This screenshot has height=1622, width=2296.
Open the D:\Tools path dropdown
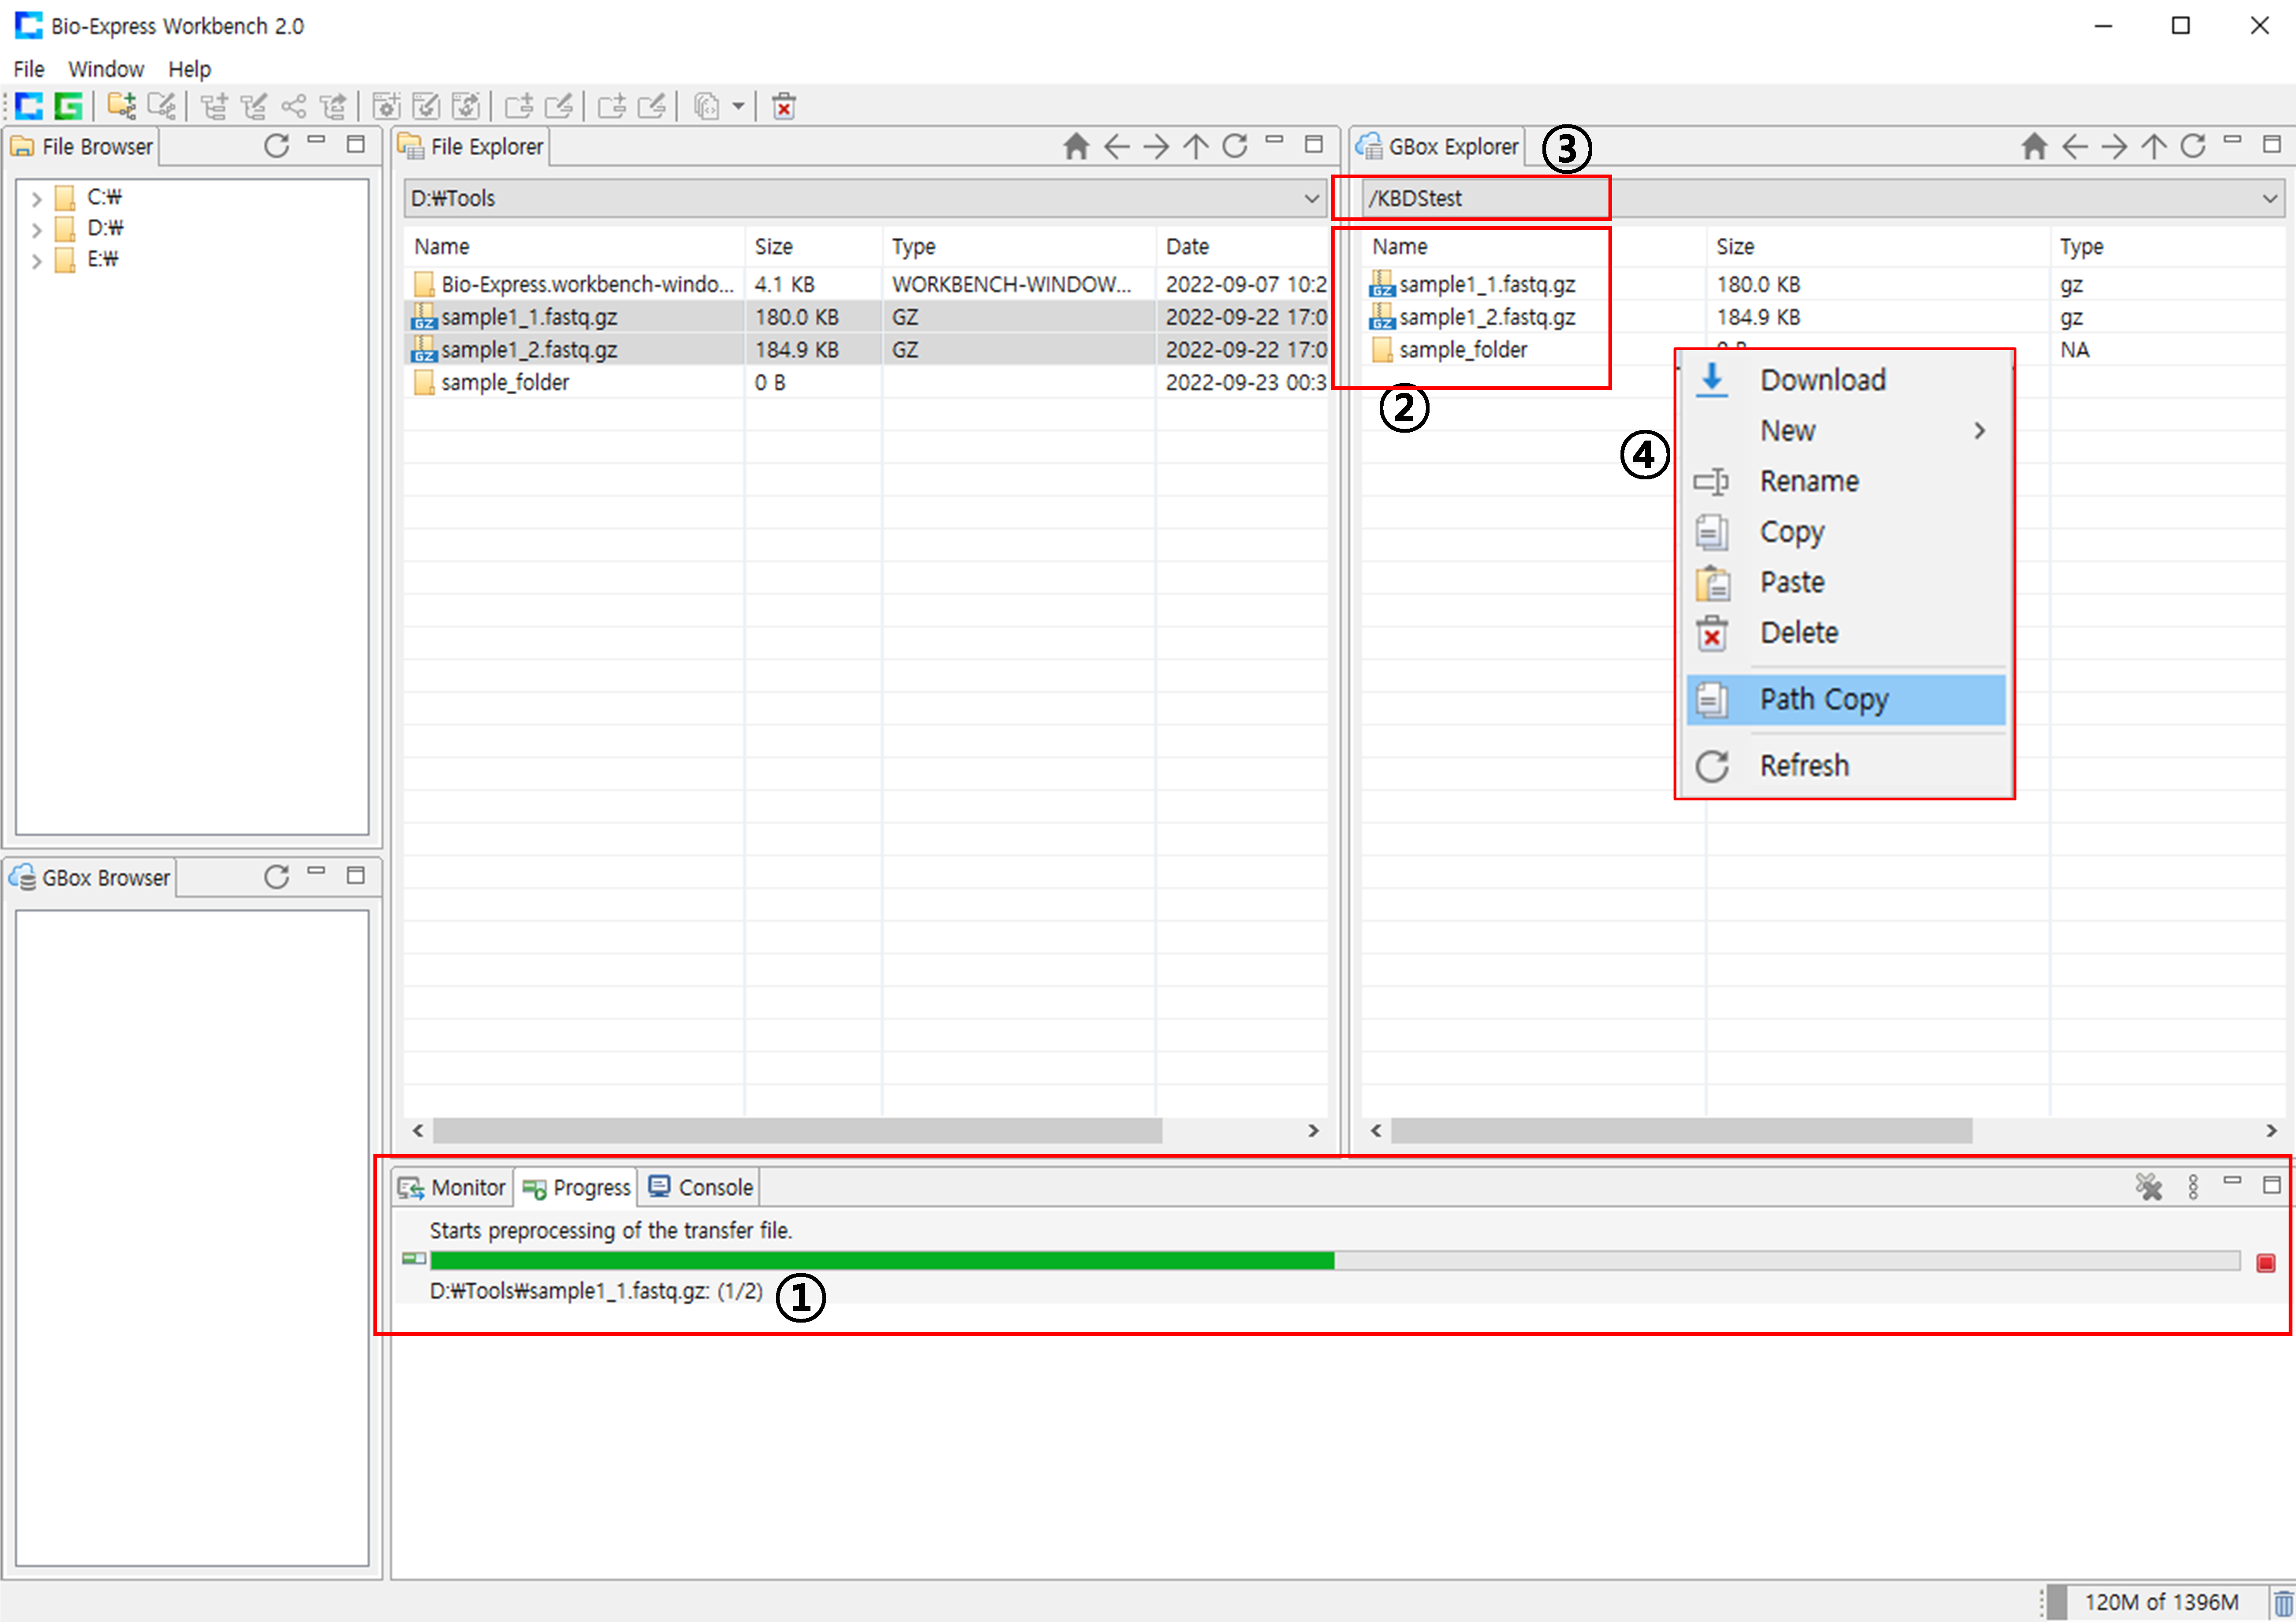(x=1312, y=198)
